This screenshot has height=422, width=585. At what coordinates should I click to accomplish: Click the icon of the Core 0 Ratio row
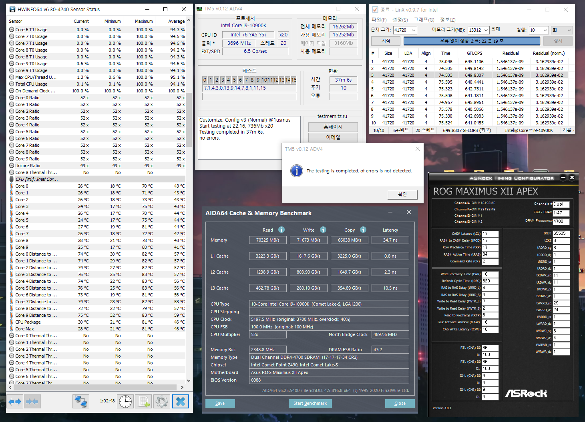[12, 98]
